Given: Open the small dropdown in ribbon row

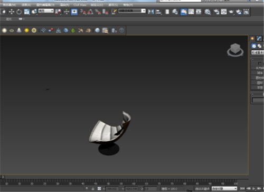Looking at the screenshot, I should pos(21,19).
